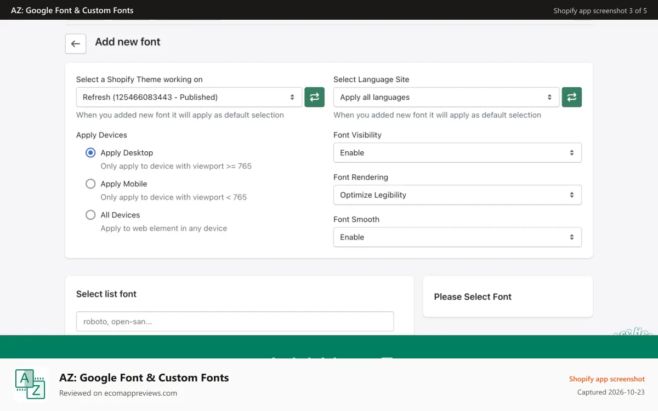Click sync icon beside Language Site dropdown
Viewport: 658px width, 411px height.
point(571,97)
